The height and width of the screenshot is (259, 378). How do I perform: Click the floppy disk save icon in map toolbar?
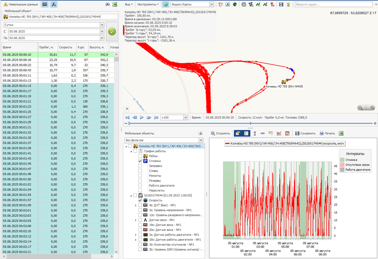[281, 5]
